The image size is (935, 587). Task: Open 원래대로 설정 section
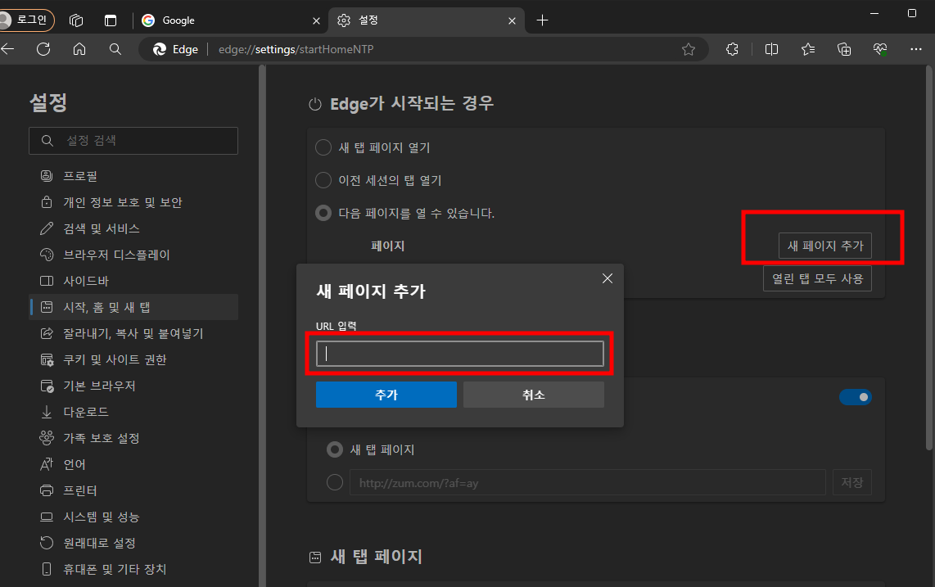point(133,544)
